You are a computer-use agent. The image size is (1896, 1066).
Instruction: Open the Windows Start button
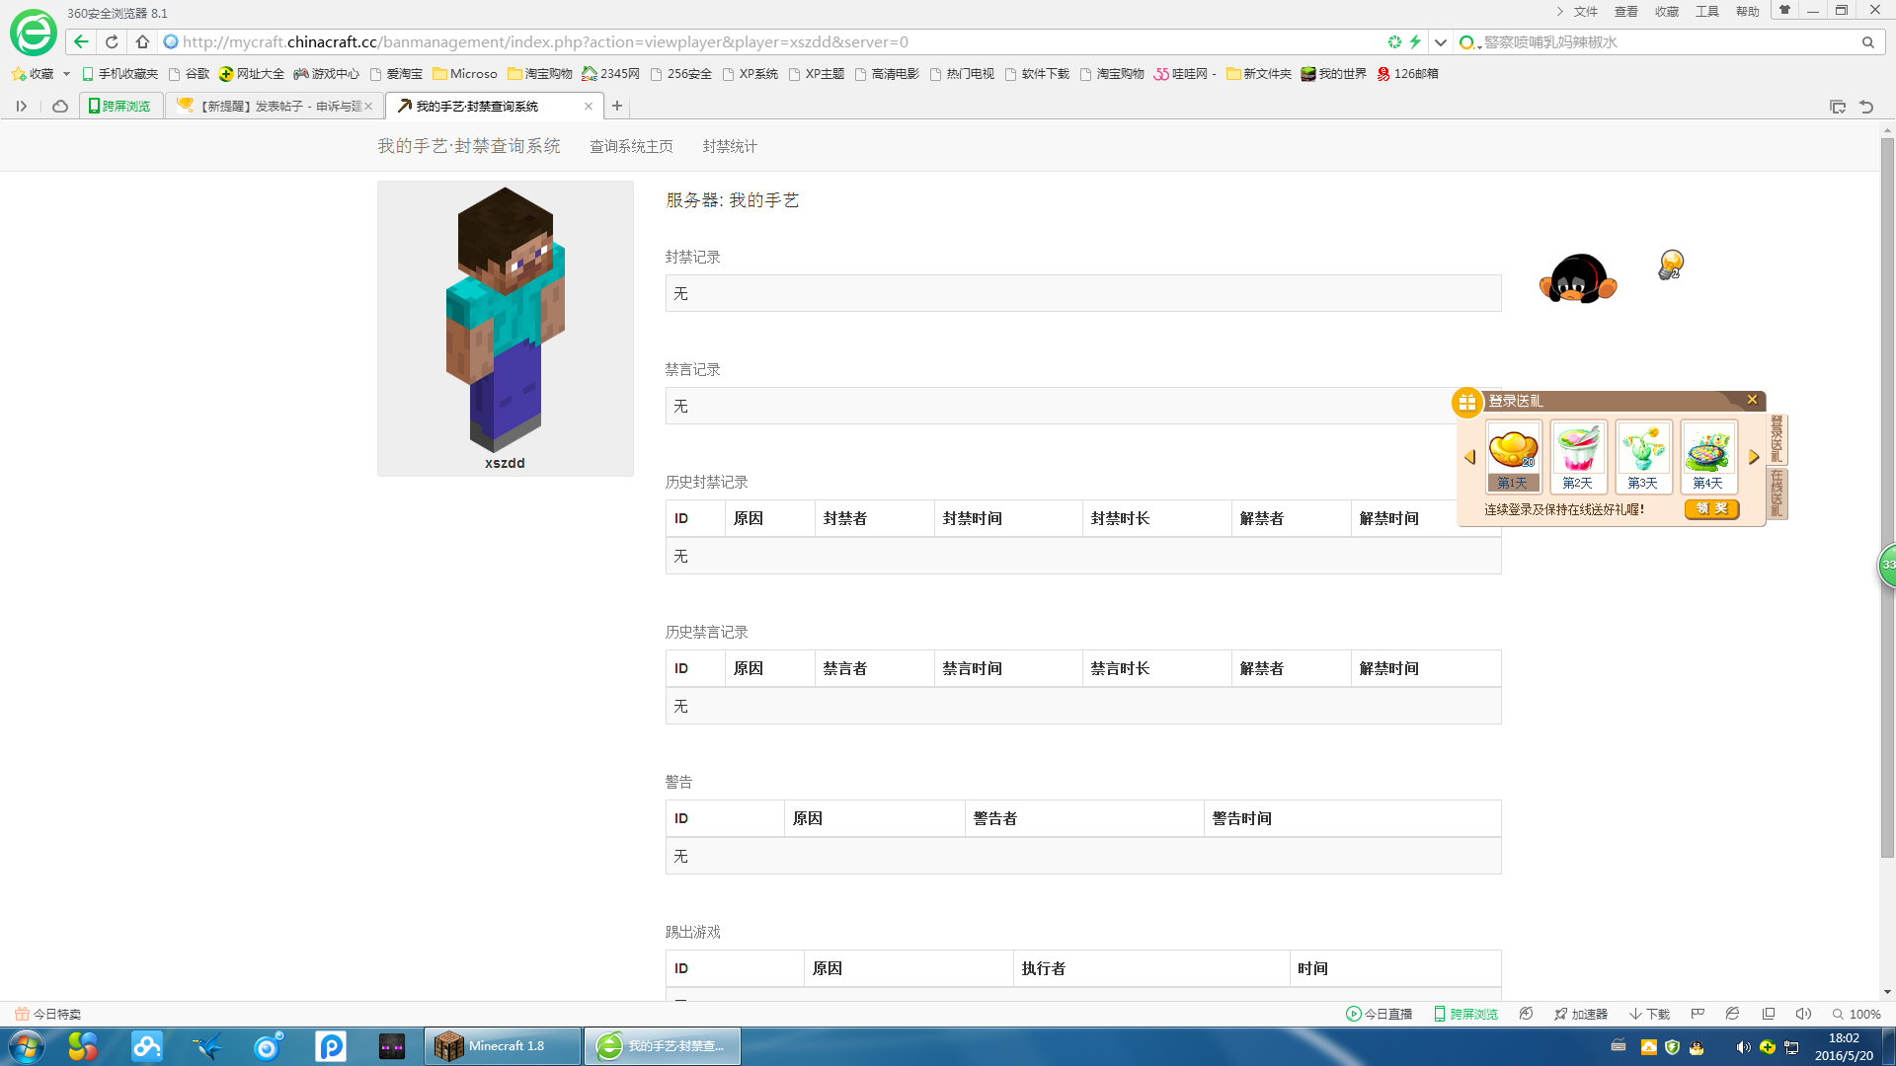pos(26,1046)
